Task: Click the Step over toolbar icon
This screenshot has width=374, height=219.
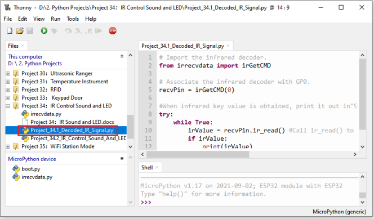Action: coord(69,31)
